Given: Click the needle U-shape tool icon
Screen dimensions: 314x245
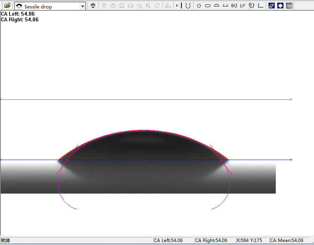Looking at the screenshot, I should (x=188, y=6).
